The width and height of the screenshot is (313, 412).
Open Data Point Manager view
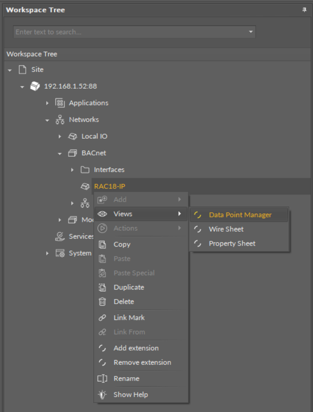coord(240,215)
